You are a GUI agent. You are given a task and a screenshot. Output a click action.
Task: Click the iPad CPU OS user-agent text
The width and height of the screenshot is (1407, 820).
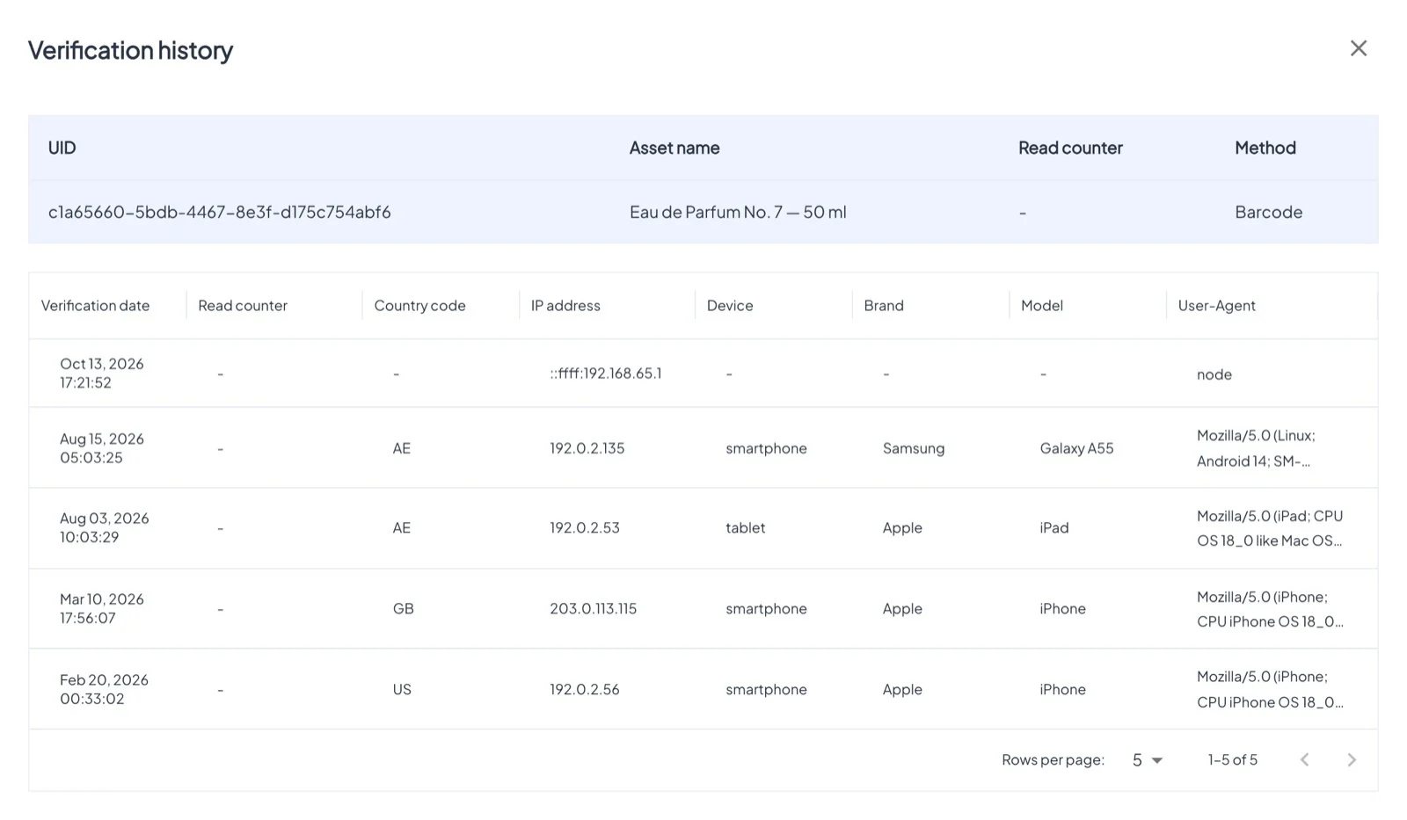point(1270,528)
